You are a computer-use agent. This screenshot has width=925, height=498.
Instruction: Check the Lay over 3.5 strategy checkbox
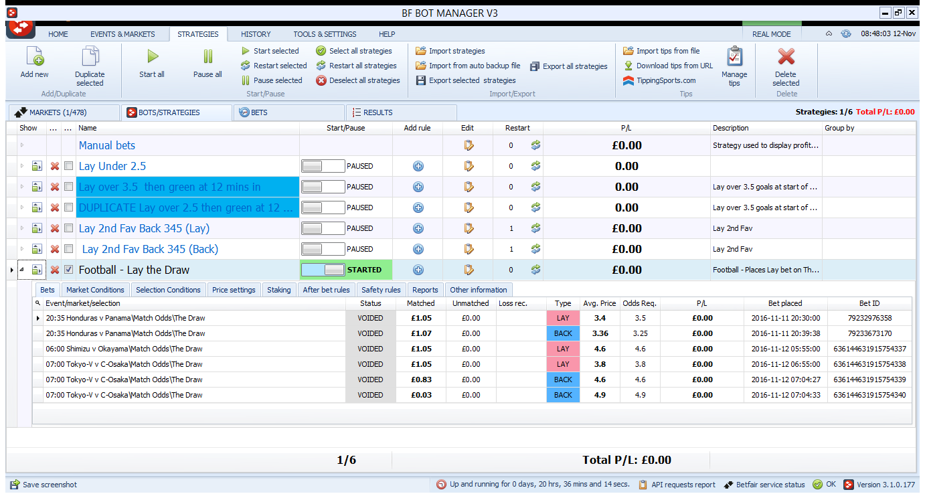[69, 187]
